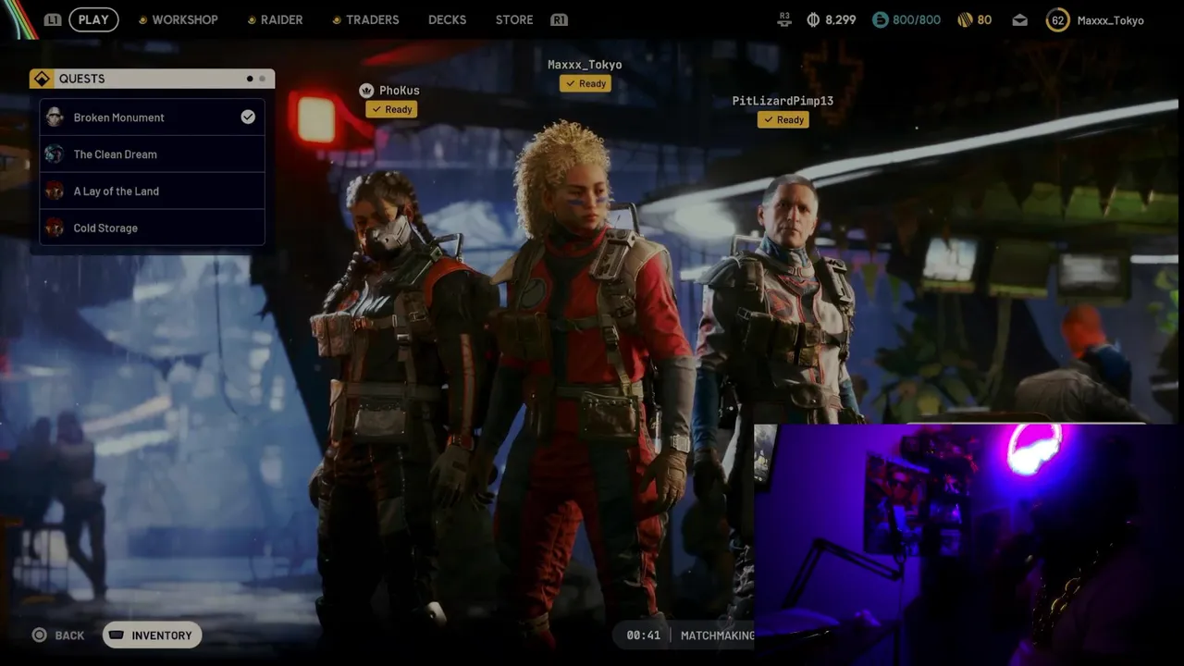This screenshot has width=1184, height=666.
Task: Open the Cold Storage quest
Action: coord(152,228)
